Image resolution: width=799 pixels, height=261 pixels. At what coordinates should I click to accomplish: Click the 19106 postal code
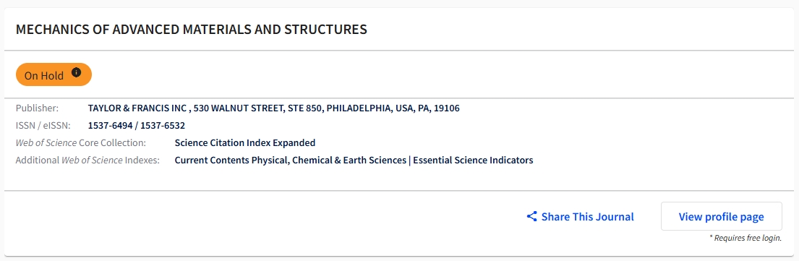447,108
